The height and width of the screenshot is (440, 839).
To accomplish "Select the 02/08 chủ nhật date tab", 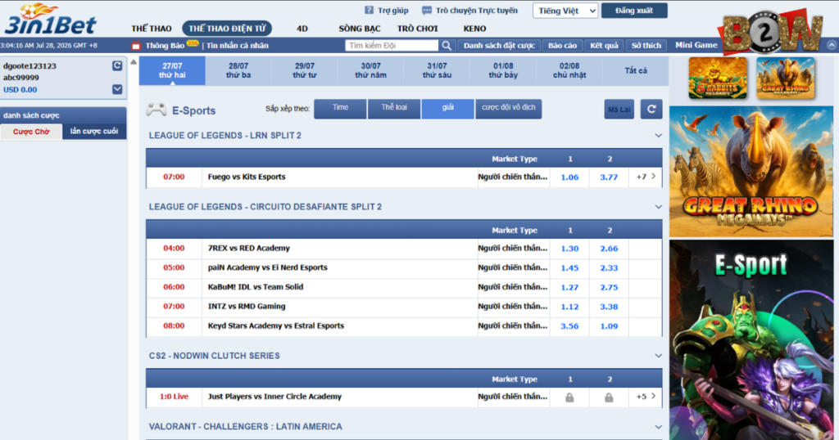I will [x=569, y=70].
